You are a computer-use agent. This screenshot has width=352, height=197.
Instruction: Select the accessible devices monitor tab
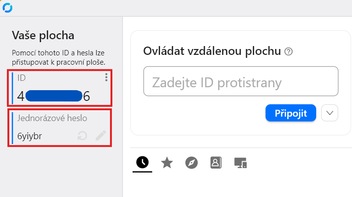pyautogui.click(x=240, y=163)
